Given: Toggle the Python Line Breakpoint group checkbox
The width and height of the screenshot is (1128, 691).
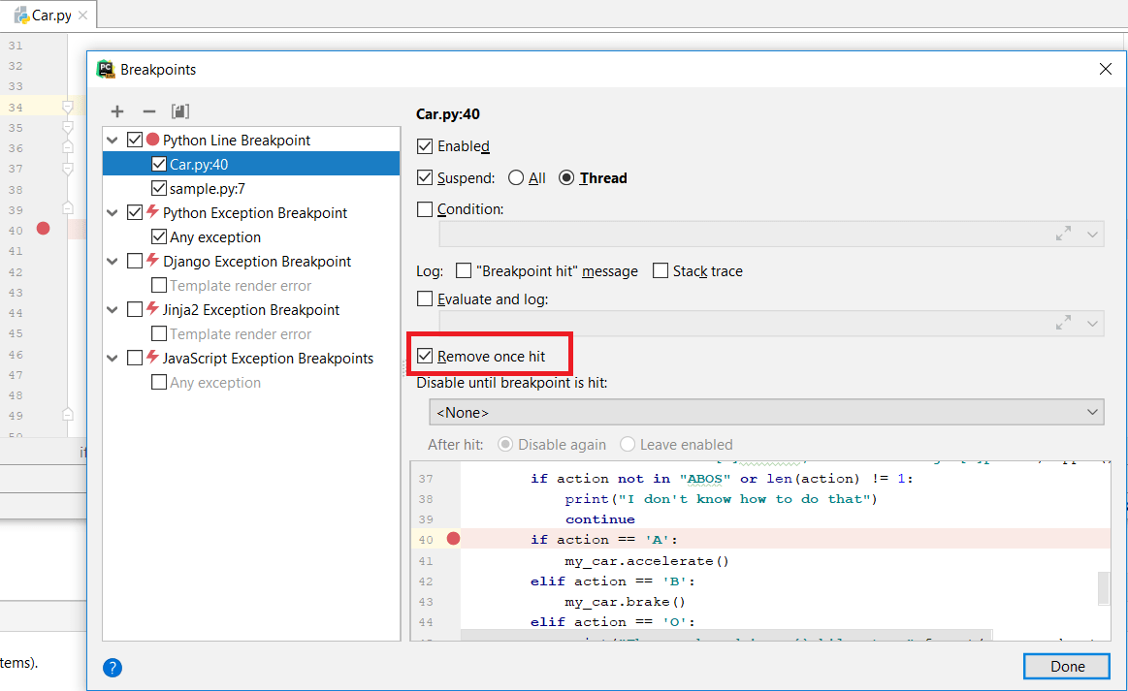Looking at the screenshot, I should 135,140.
